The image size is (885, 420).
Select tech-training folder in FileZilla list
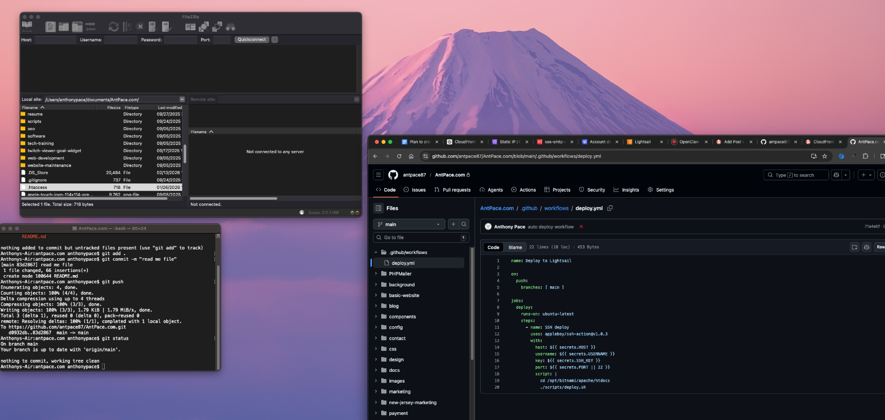(x=101, y=143)
